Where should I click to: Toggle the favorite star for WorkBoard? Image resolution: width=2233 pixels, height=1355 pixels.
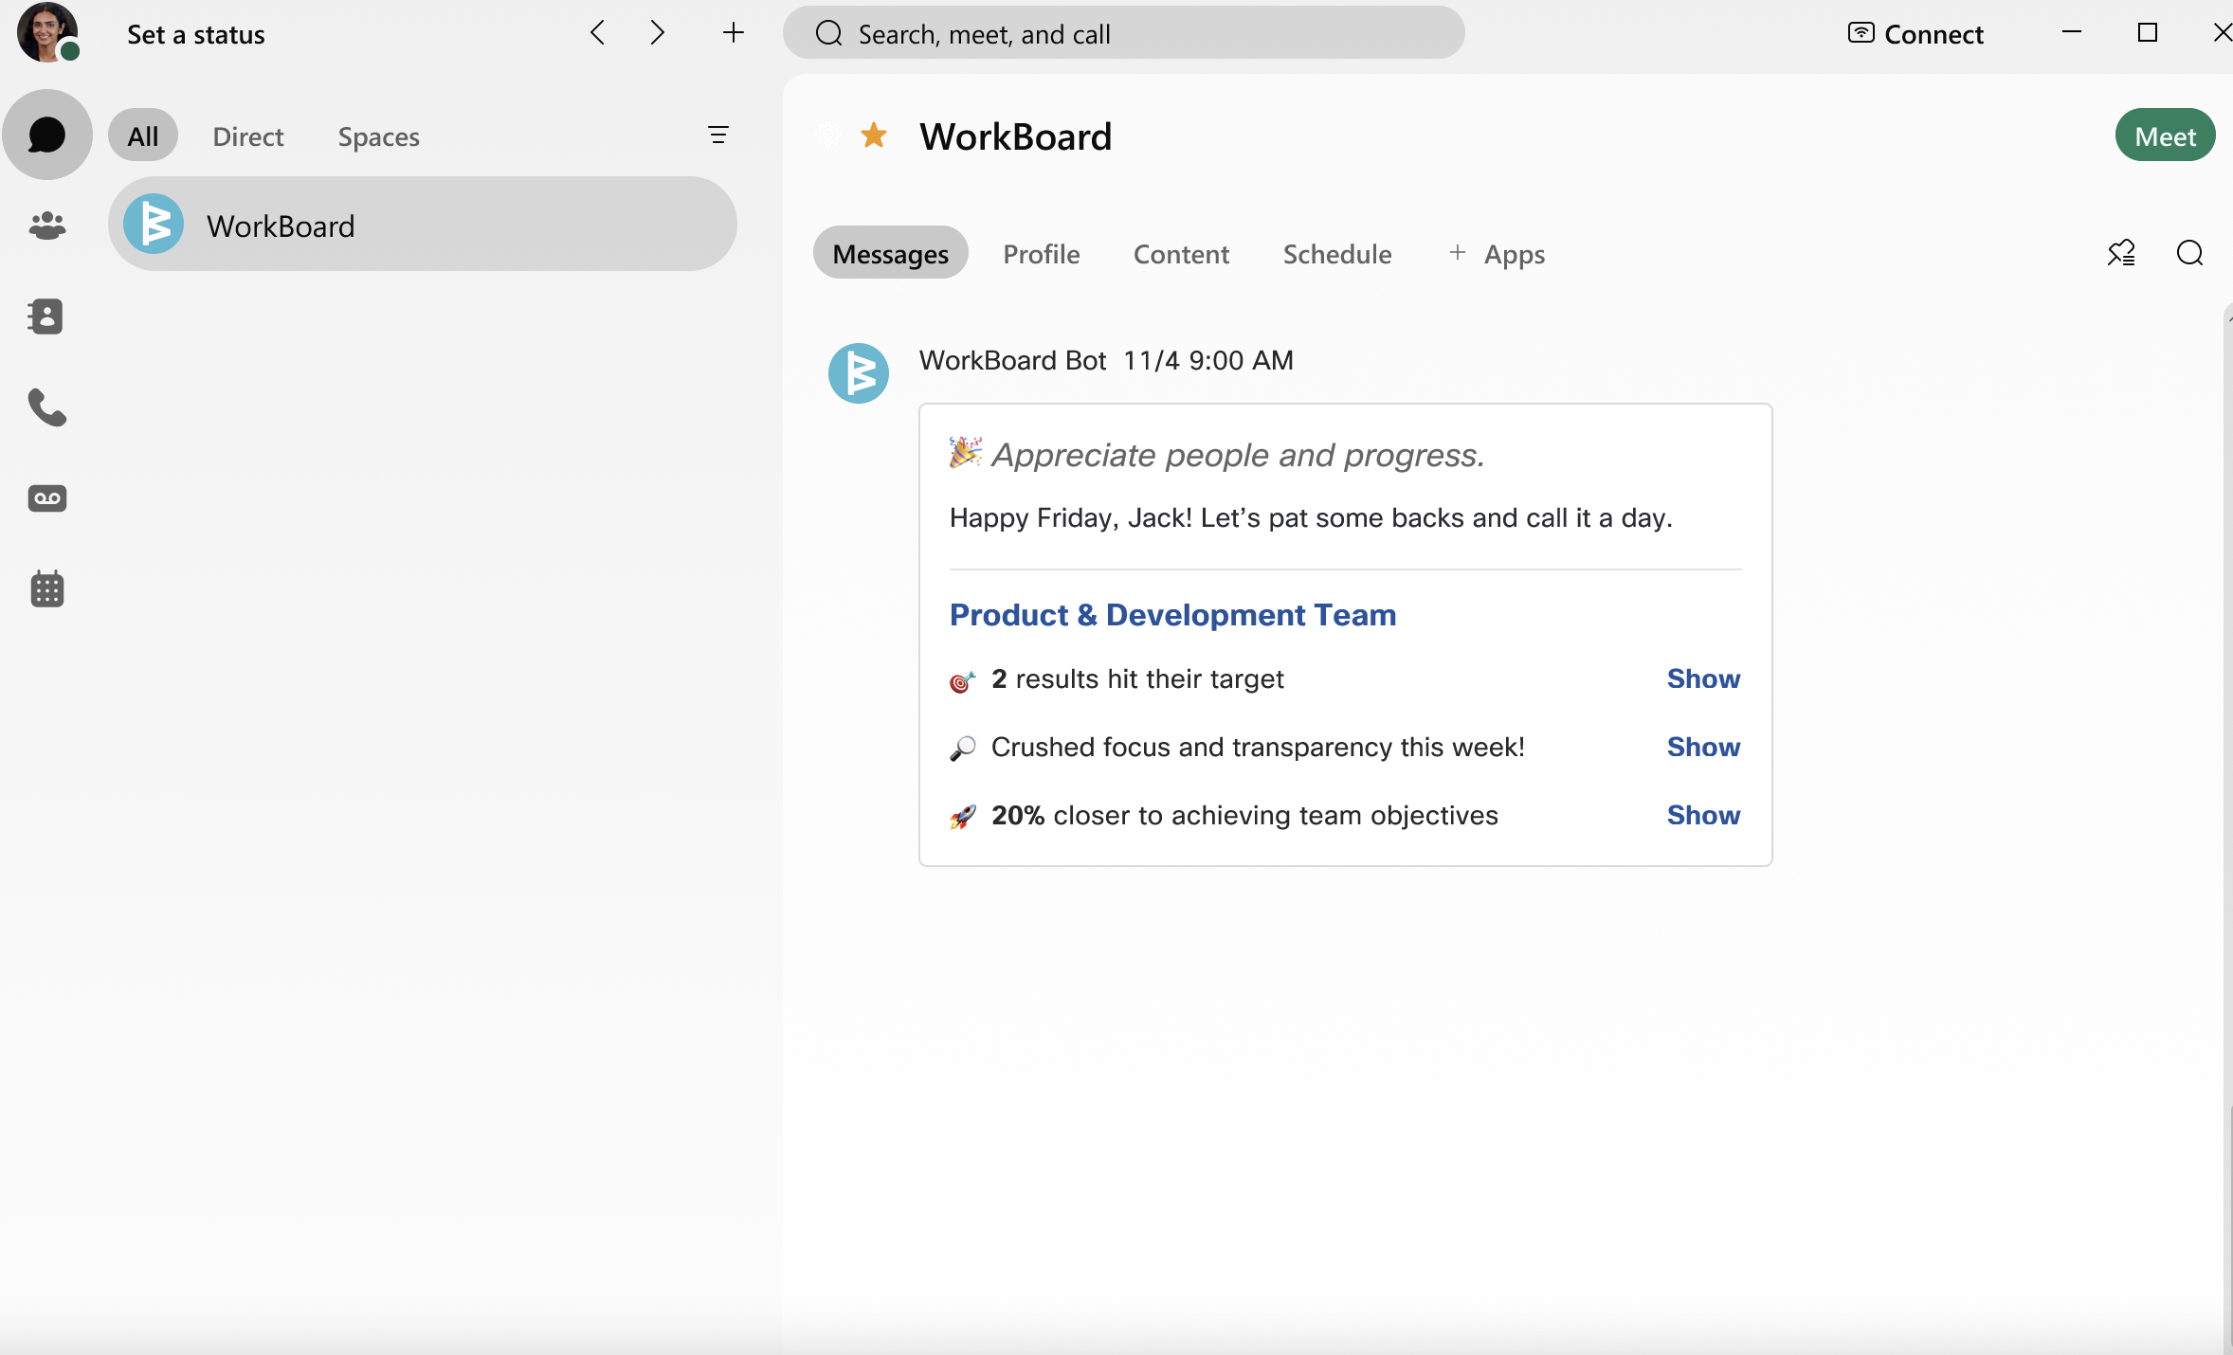[x=873, y=135]
